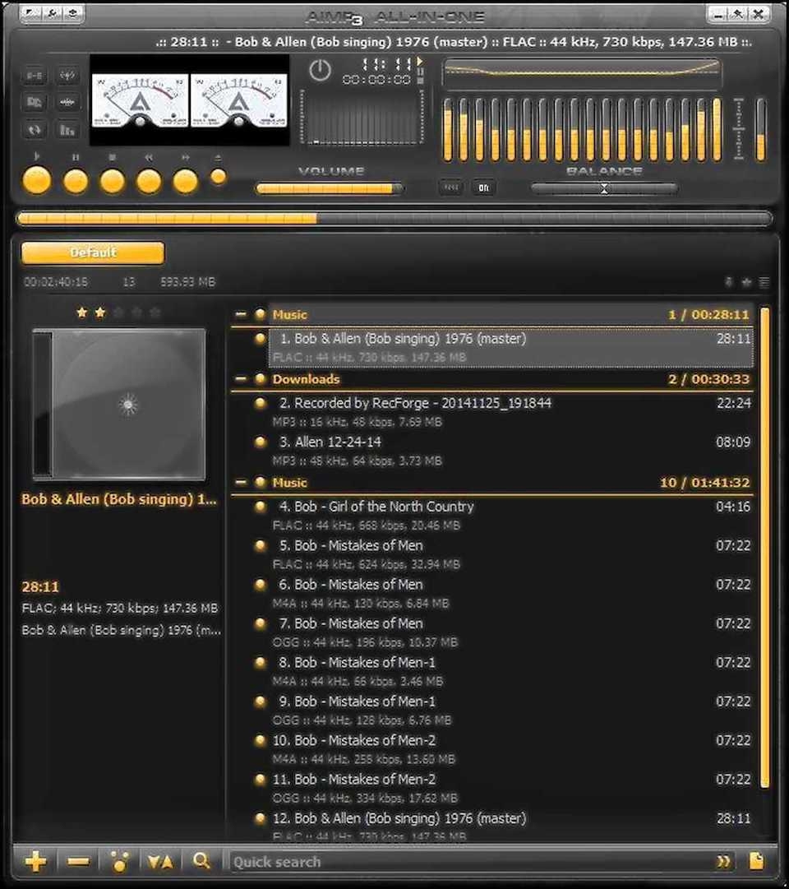The width and height of the screenshot is (789, 889).
Task: Toggle the bullet of Downloads group header
Action: point(261,379)
